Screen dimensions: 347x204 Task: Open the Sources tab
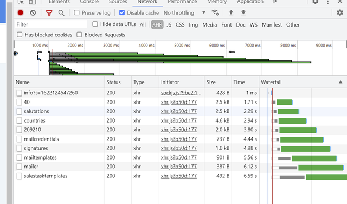118,2
